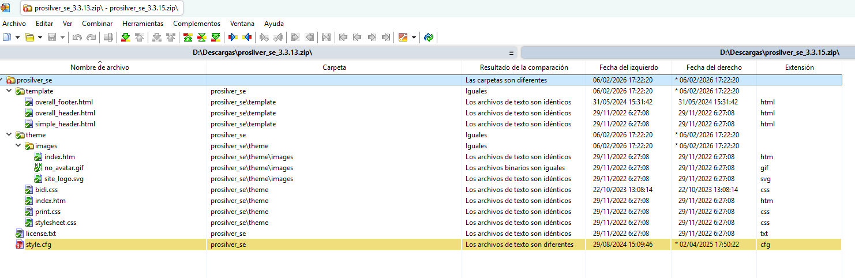Go to last difference icon
The image size is (855, 278).
215,37
